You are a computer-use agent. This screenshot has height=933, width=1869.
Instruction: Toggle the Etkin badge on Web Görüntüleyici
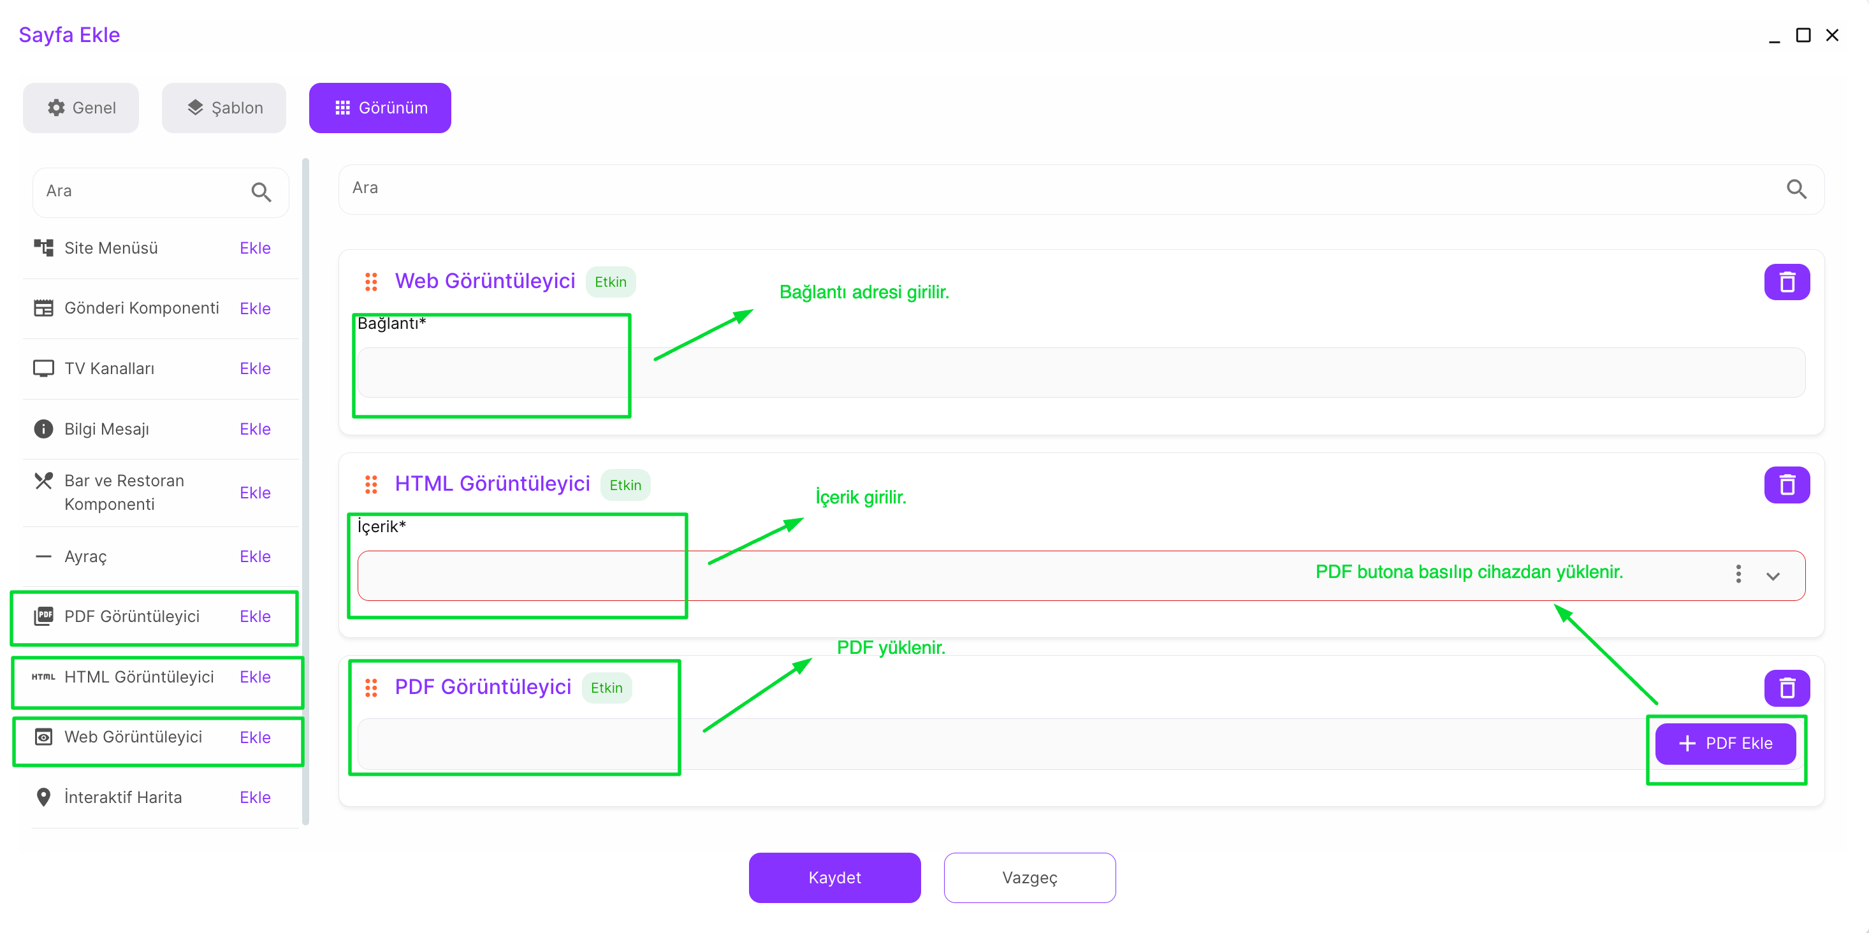[610, 282]
